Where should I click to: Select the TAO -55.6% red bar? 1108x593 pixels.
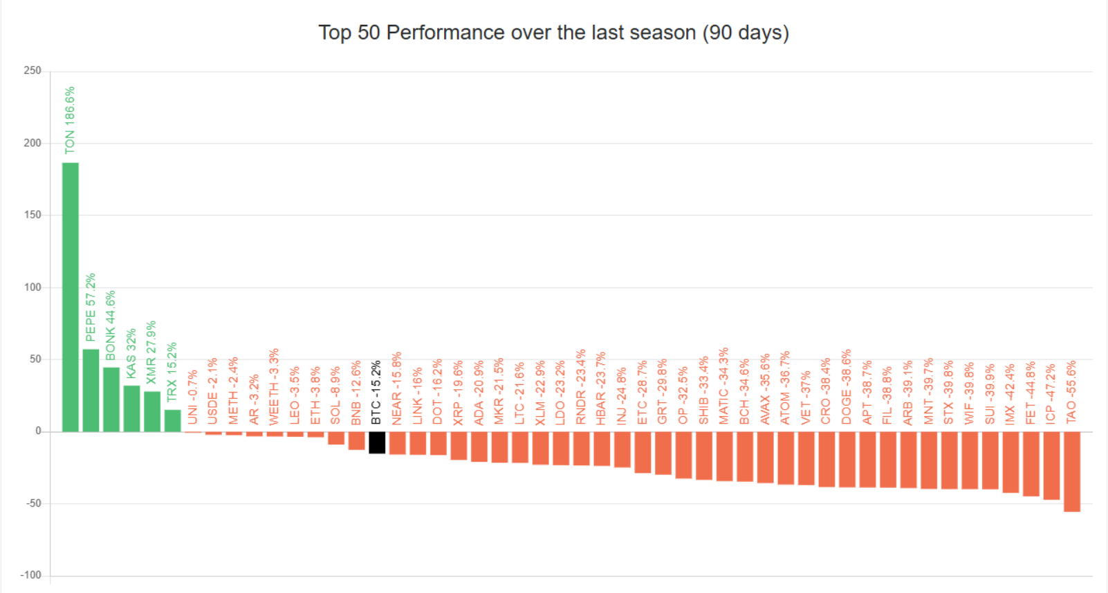(1072, 472)
